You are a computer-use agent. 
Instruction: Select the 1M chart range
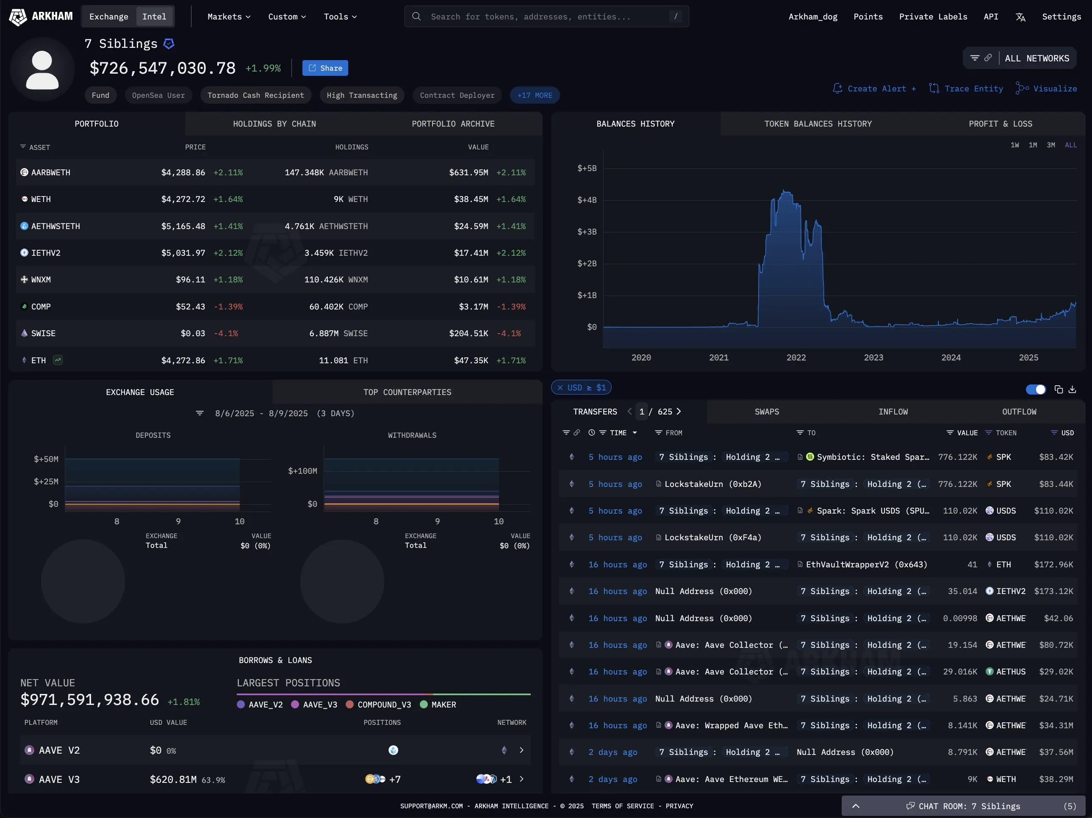coord(1033,144)
